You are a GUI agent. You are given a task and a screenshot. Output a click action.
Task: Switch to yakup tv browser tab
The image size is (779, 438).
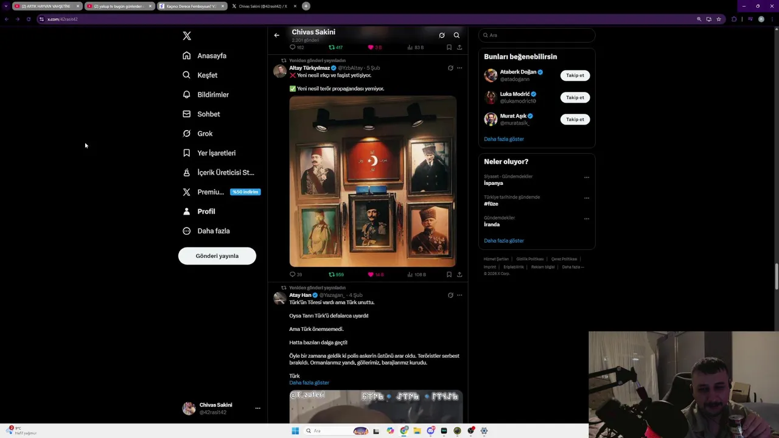click(x=119, y=6)
